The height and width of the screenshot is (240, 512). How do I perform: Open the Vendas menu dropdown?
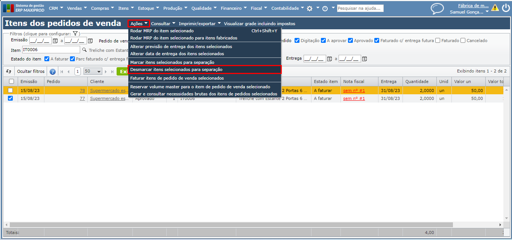77,8
